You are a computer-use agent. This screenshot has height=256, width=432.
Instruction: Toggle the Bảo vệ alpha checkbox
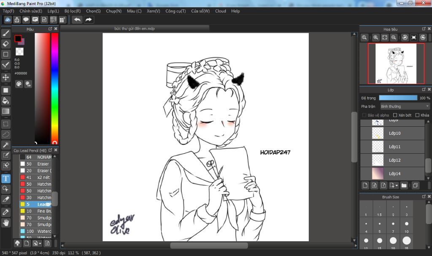(364, 115)
